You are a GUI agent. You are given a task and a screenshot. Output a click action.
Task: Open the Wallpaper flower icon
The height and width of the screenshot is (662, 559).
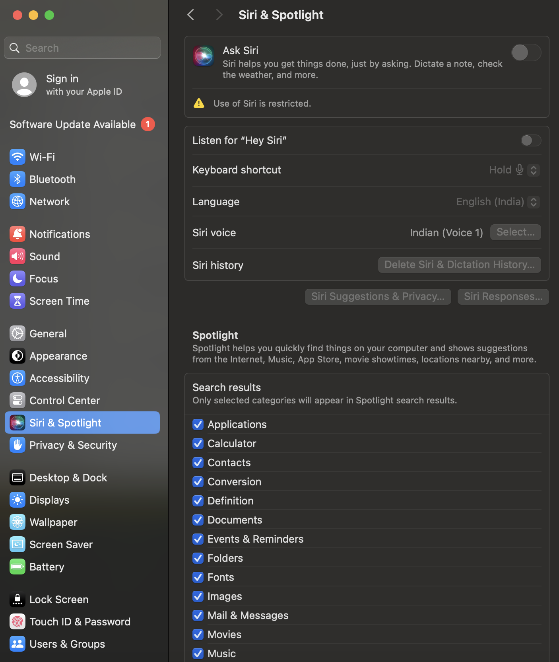point(17,522)
